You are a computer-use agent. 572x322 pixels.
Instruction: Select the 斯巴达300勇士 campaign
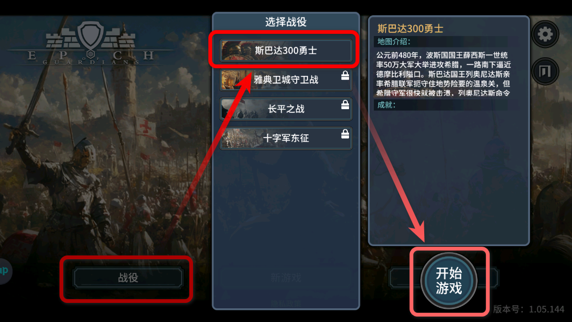(286, 50)
